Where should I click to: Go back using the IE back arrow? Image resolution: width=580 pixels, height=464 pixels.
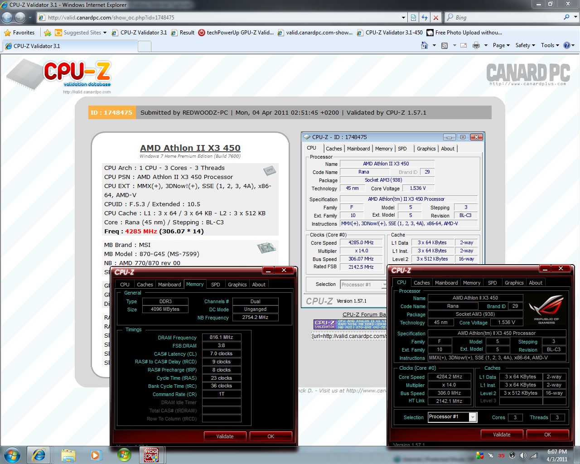(7, 17)
